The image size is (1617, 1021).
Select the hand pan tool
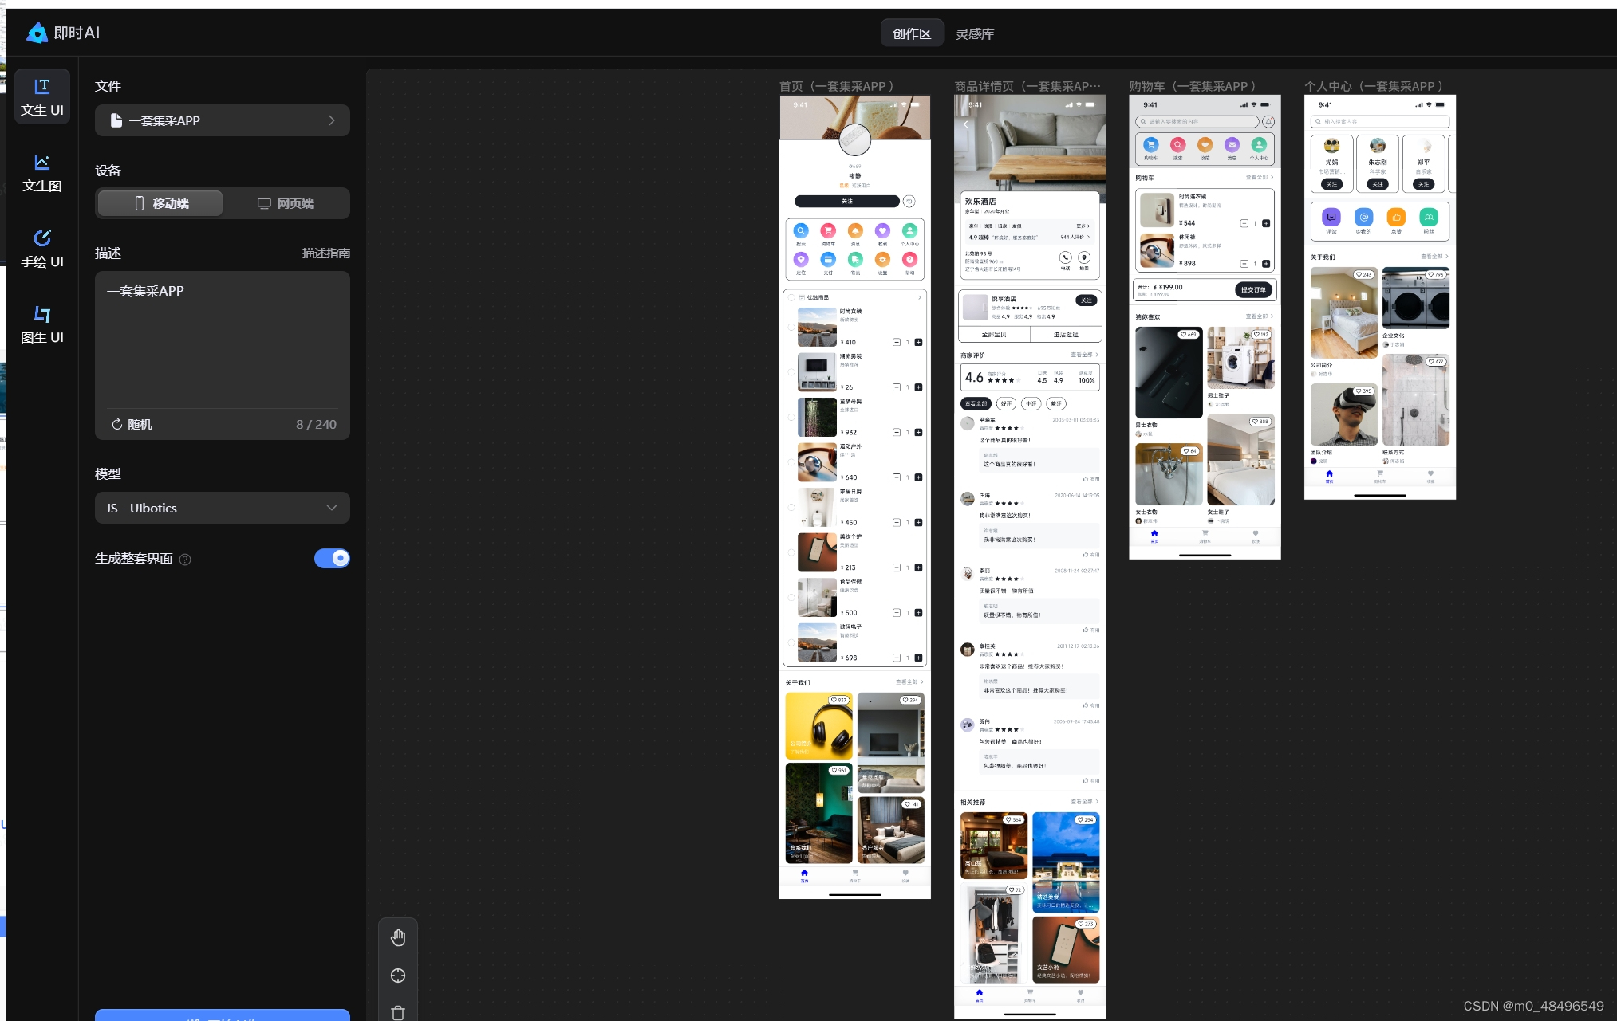[398, 937]
